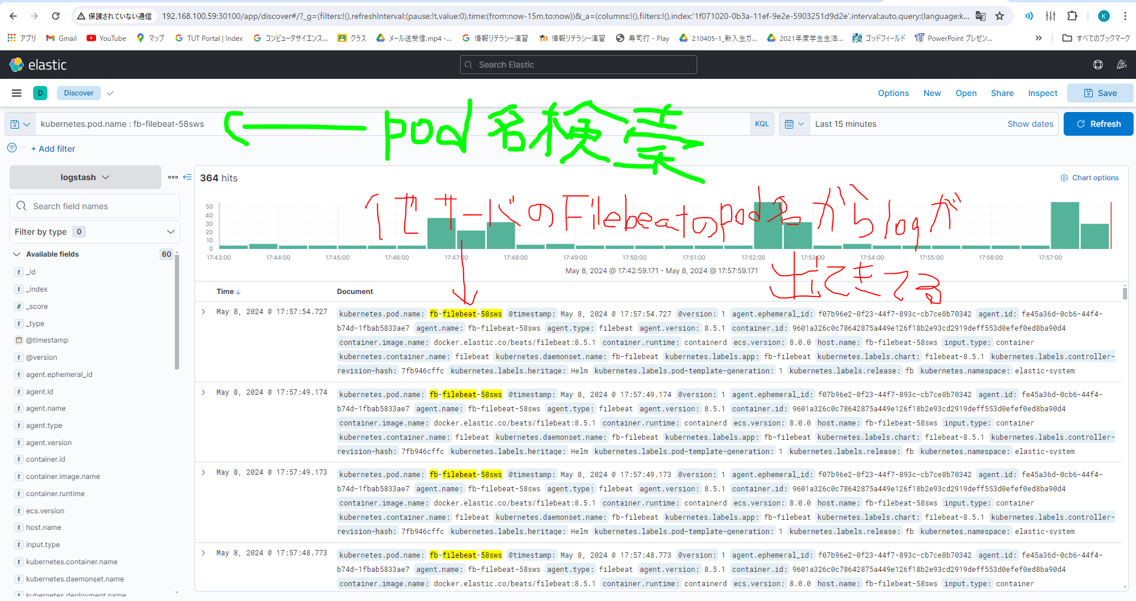Select Inspect from the top menu
1136x601 pixels.
[1042, 93]
